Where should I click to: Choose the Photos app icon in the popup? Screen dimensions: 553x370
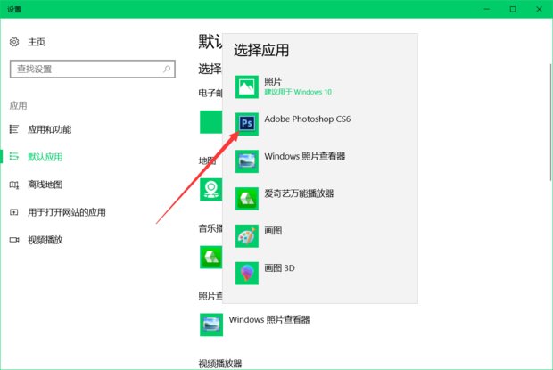[x=246, y=86]
